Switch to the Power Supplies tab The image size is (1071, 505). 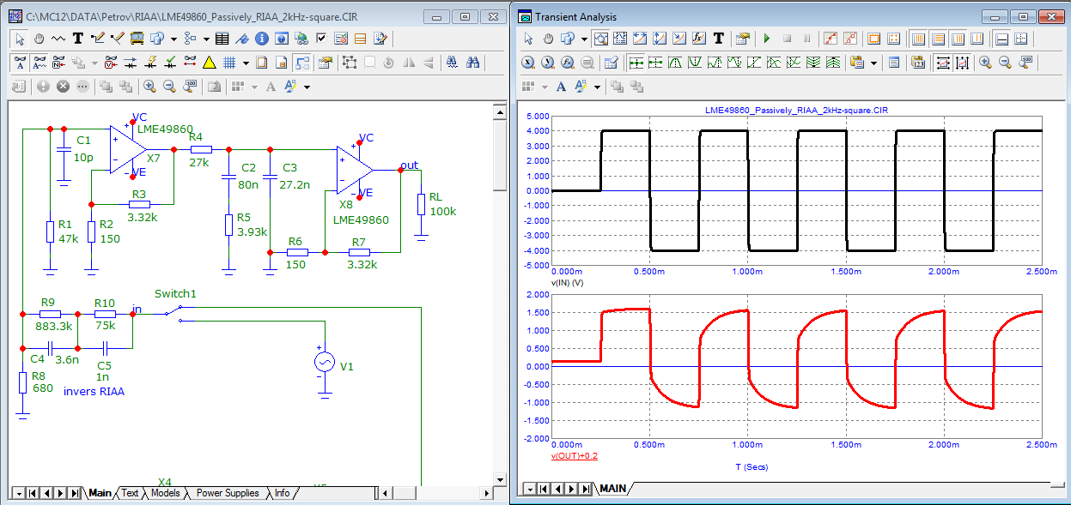click(x=227, y=493)
